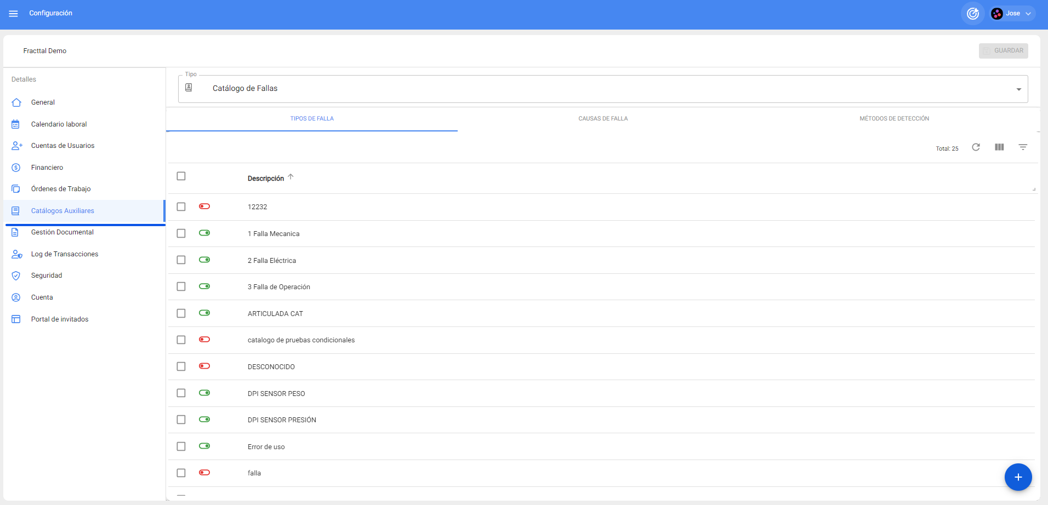Viewport: 1048px width, 505px height.
Task: Select the DESCONOCIDO row checkbox
Action: [181, 366]
